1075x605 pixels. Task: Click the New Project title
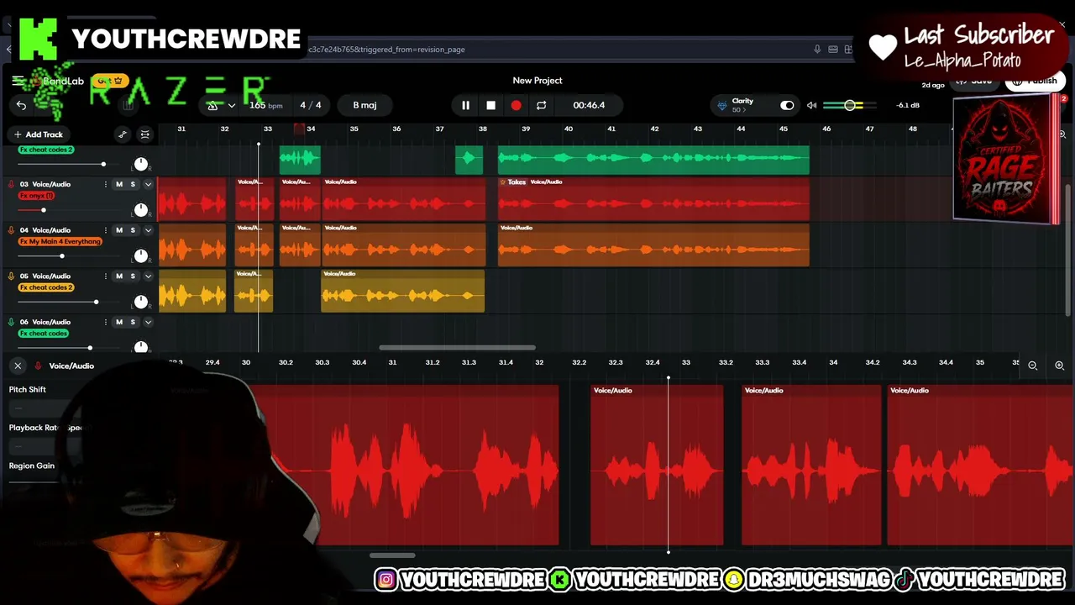pyautogui.click(x=537, y=81)
